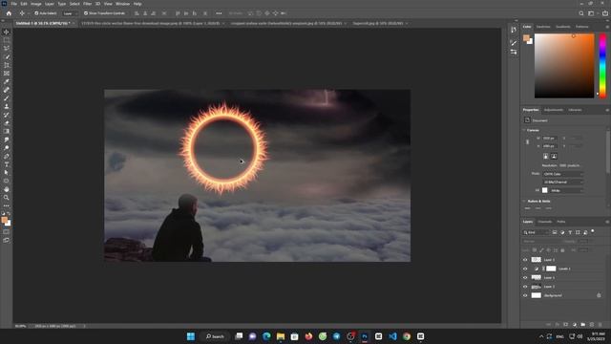Select the Rectangular Marquee tool
Viewport: 611px width, 344px height.
click(7, 40)
